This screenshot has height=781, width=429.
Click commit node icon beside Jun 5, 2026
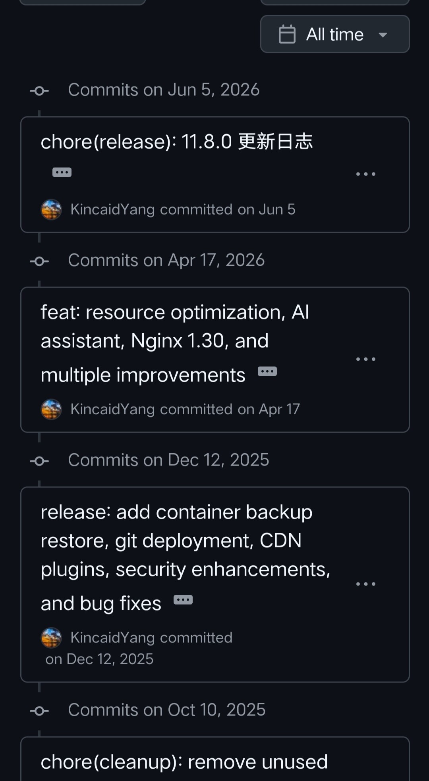tap(39, 91)
